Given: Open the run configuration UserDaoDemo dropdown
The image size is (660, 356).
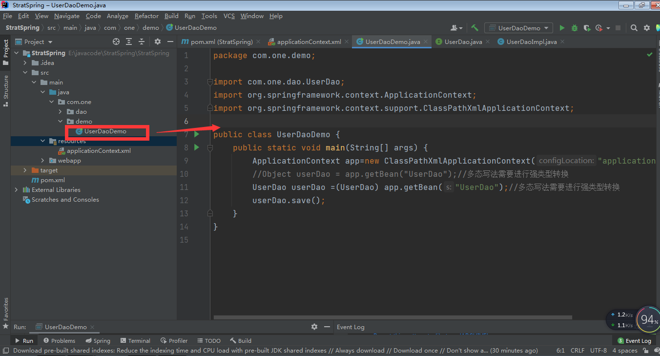Looking at the screenshot, I should pyautogui.click(x=518, y=28).
